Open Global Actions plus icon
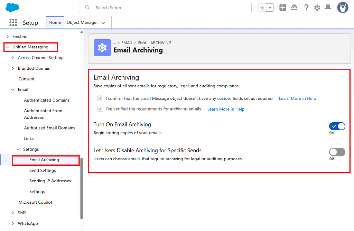Screen dimensions: 354x231 point(283,8)
